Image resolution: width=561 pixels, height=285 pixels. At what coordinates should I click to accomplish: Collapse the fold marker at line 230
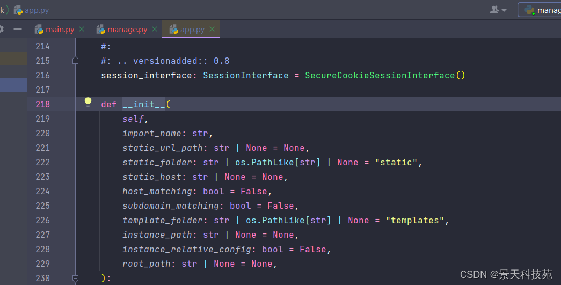coord(76,278)
